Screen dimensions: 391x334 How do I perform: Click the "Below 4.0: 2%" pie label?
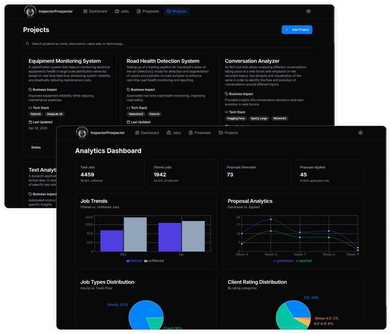click(327, 318)
